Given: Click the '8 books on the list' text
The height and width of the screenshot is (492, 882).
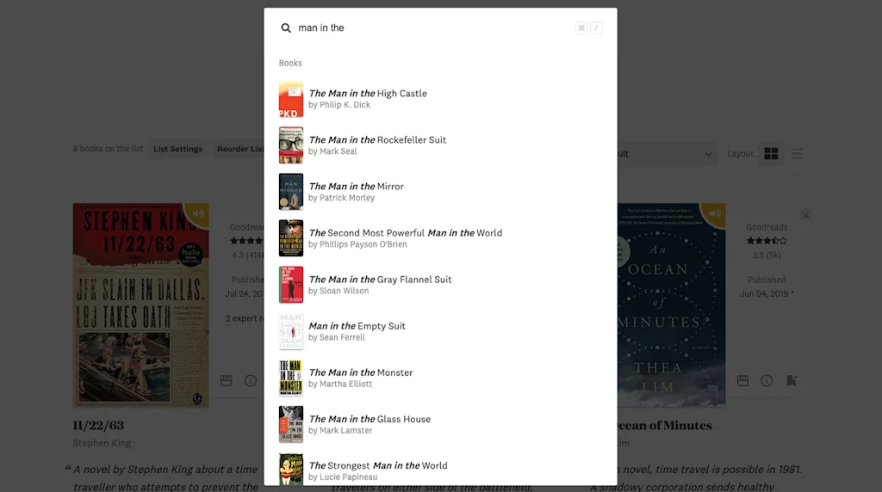Looking at the screenshot, I should (108, 149).
